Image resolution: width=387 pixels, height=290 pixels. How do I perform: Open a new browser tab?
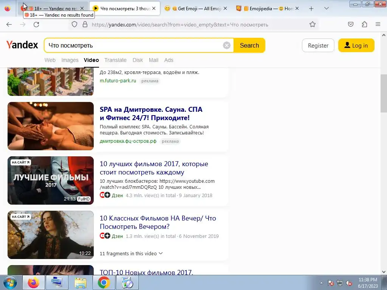pos(311,9)
